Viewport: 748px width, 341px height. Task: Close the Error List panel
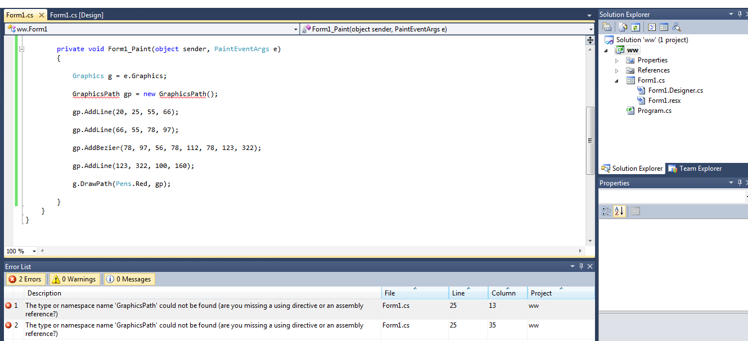coord(590,266)
